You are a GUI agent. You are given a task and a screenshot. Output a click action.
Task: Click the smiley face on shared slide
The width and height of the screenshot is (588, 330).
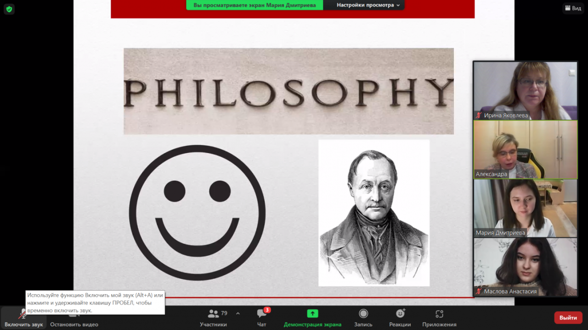pyautogui.click(x=197, y=213)
